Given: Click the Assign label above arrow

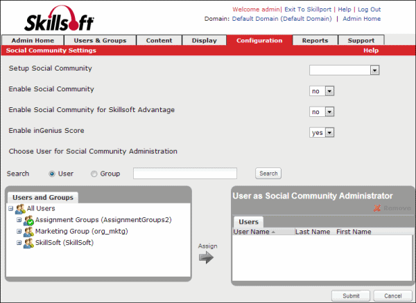Looking at the screenshot, I should tap(207, 246).
